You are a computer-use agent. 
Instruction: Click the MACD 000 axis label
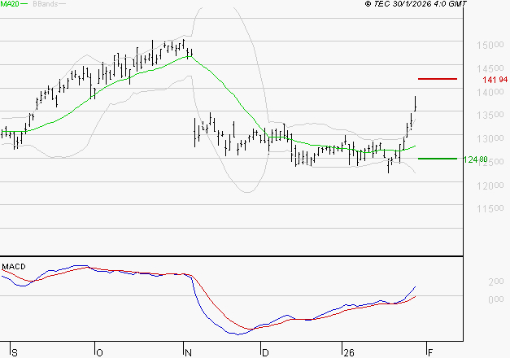click(x=496, y=299)
